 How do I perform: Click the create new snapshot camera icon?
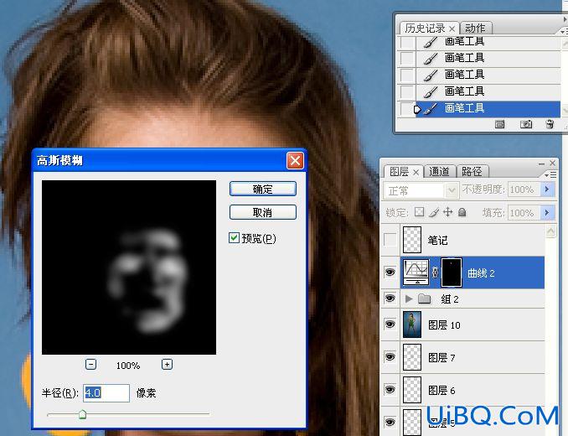click(526, 124)
